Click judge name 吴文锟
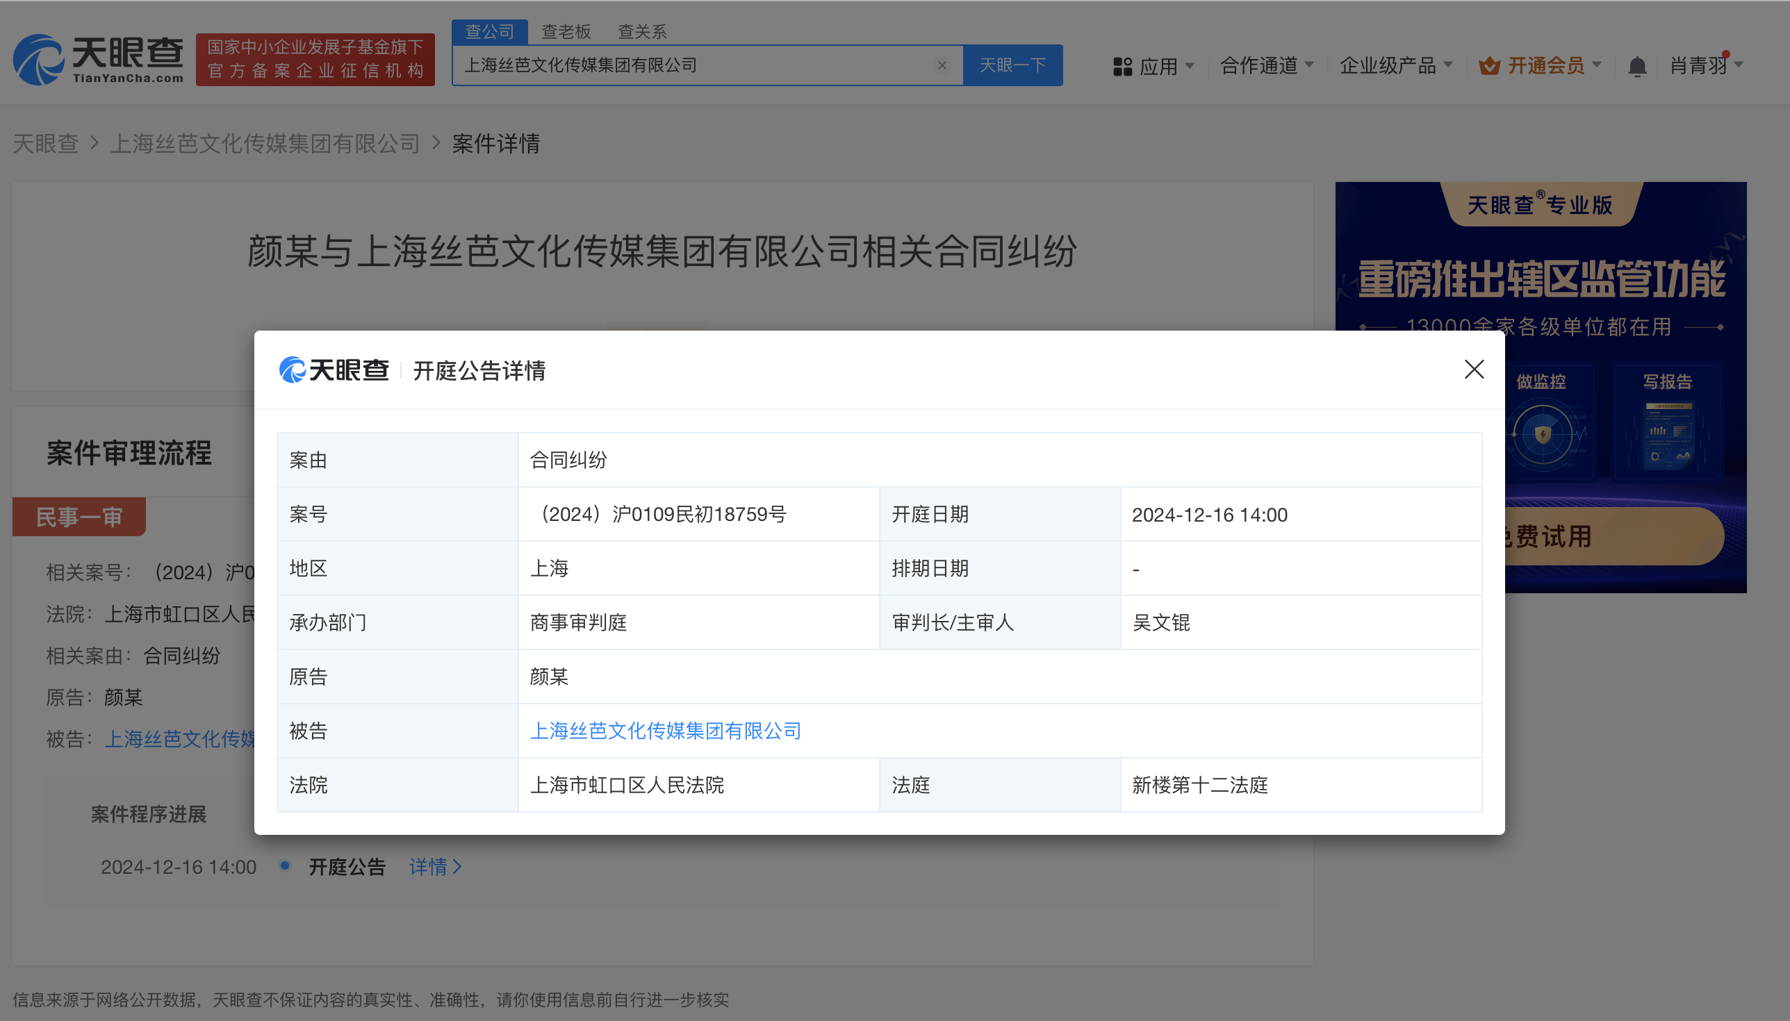 (1161, 623)
